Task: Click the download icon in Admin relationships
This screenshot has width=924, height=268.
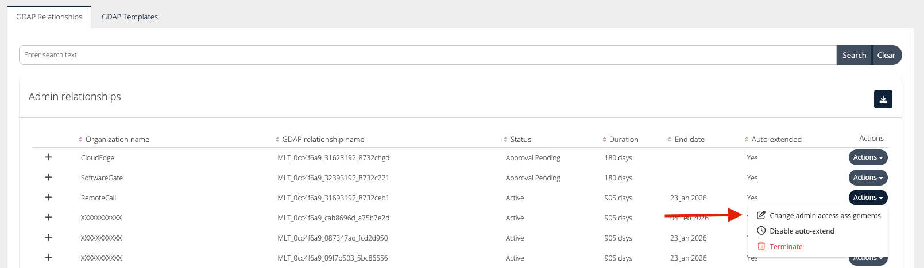Action: 883,99
